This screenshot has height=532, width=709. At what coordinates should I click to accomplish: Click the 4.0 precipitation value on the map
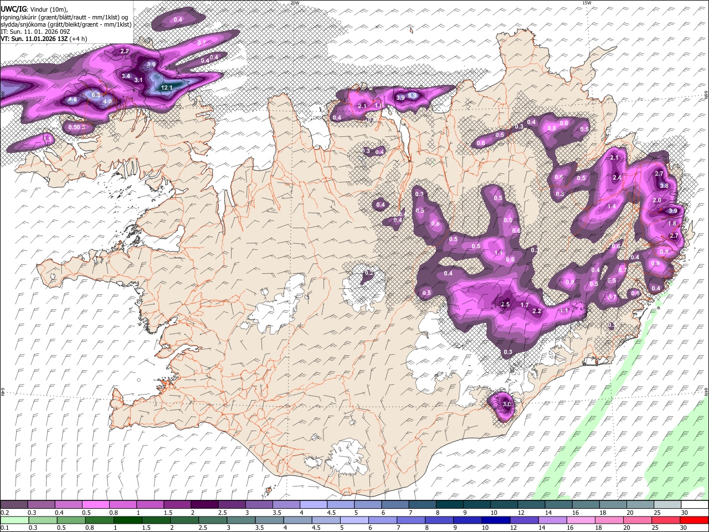point(107,101)
